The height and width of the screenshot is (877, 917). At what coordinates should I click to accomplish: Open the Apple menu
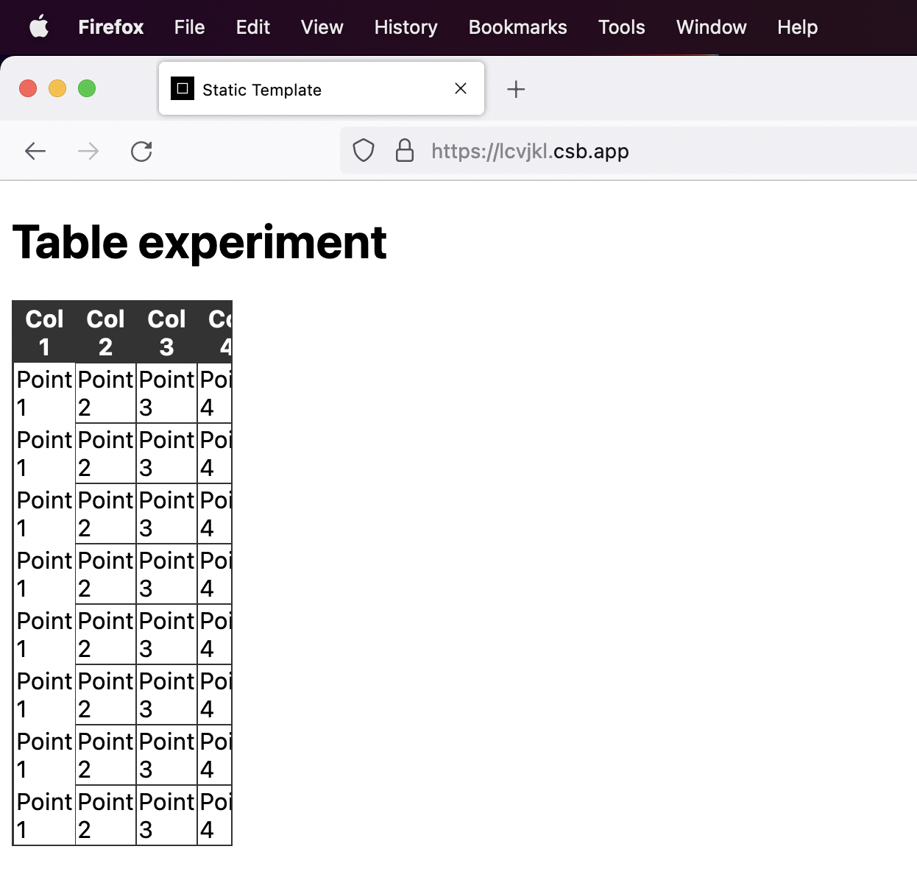click(39, 27)
